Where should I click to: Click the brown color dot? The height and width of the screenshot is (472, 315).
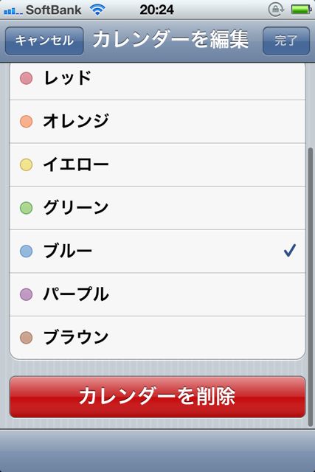click(x=27, y=338)
